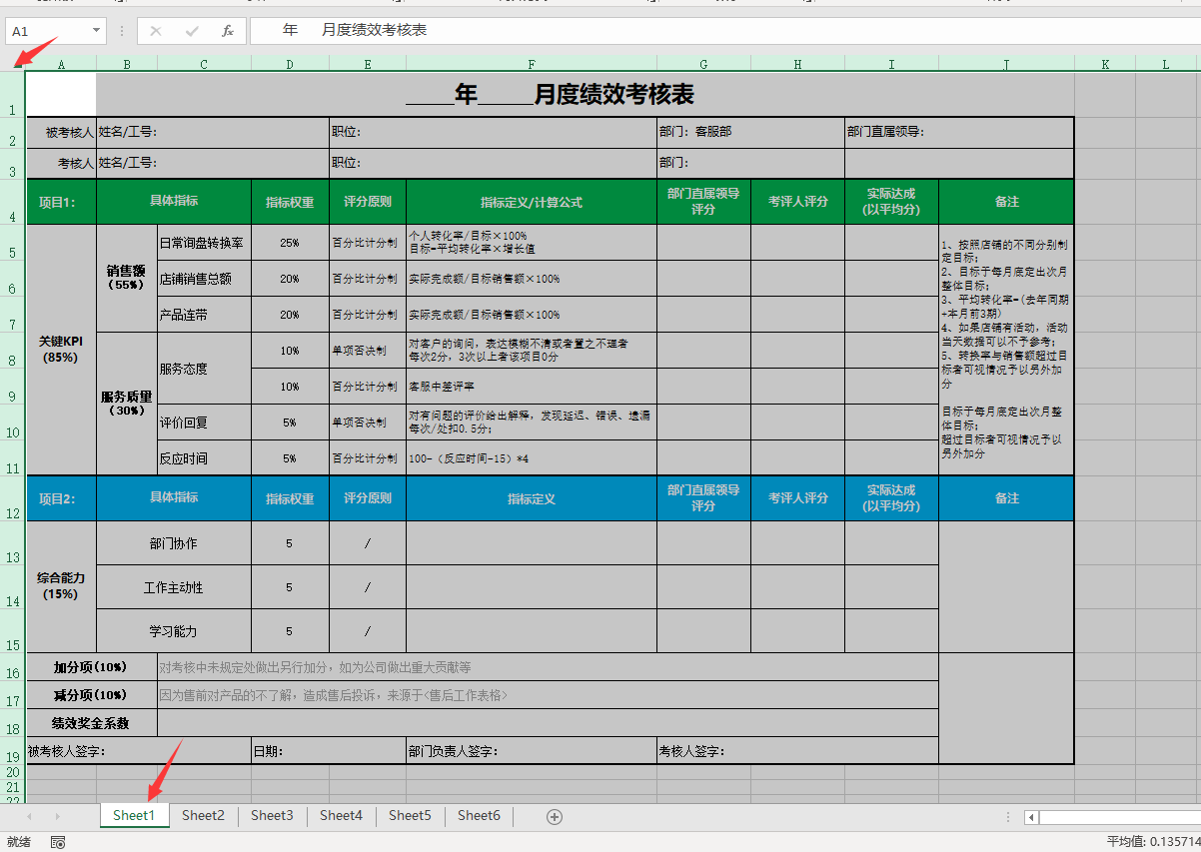The width and height of the screenshot is (1201, 852).
Task: Select column L header
Action: 1166,64
